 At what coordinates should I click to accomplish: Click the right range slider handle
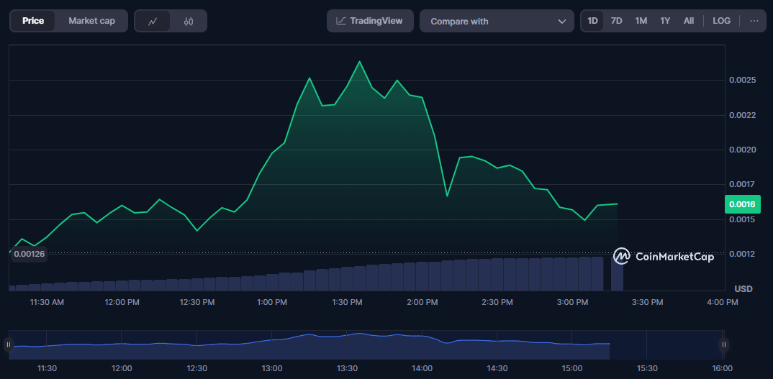(x=723, y=345)
